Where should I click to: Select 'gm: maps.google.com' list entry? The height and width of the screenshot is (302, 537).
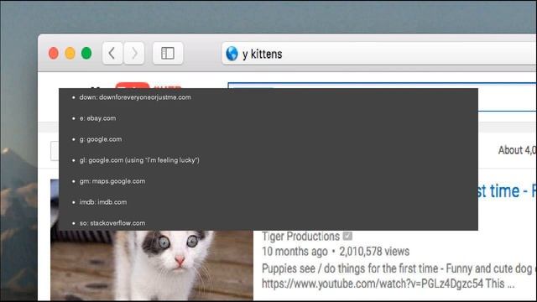click(112, 181)
